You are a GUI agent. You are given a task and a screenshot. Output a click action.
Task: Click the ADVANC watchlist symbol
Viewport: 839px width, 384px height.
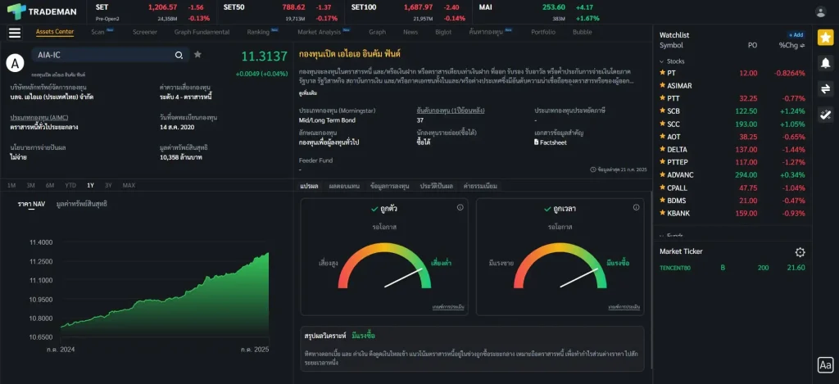pos(681,175)
